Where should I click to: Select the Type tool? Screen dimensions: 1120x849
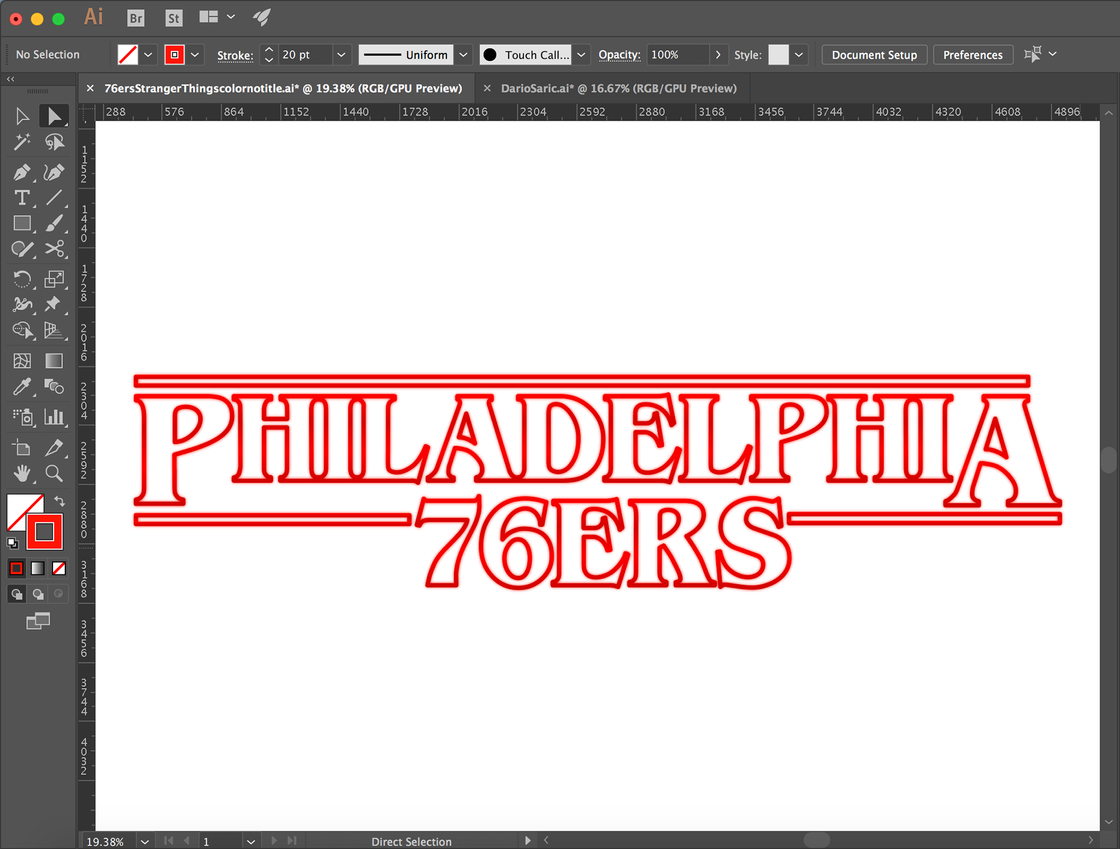tap(22, 198)
